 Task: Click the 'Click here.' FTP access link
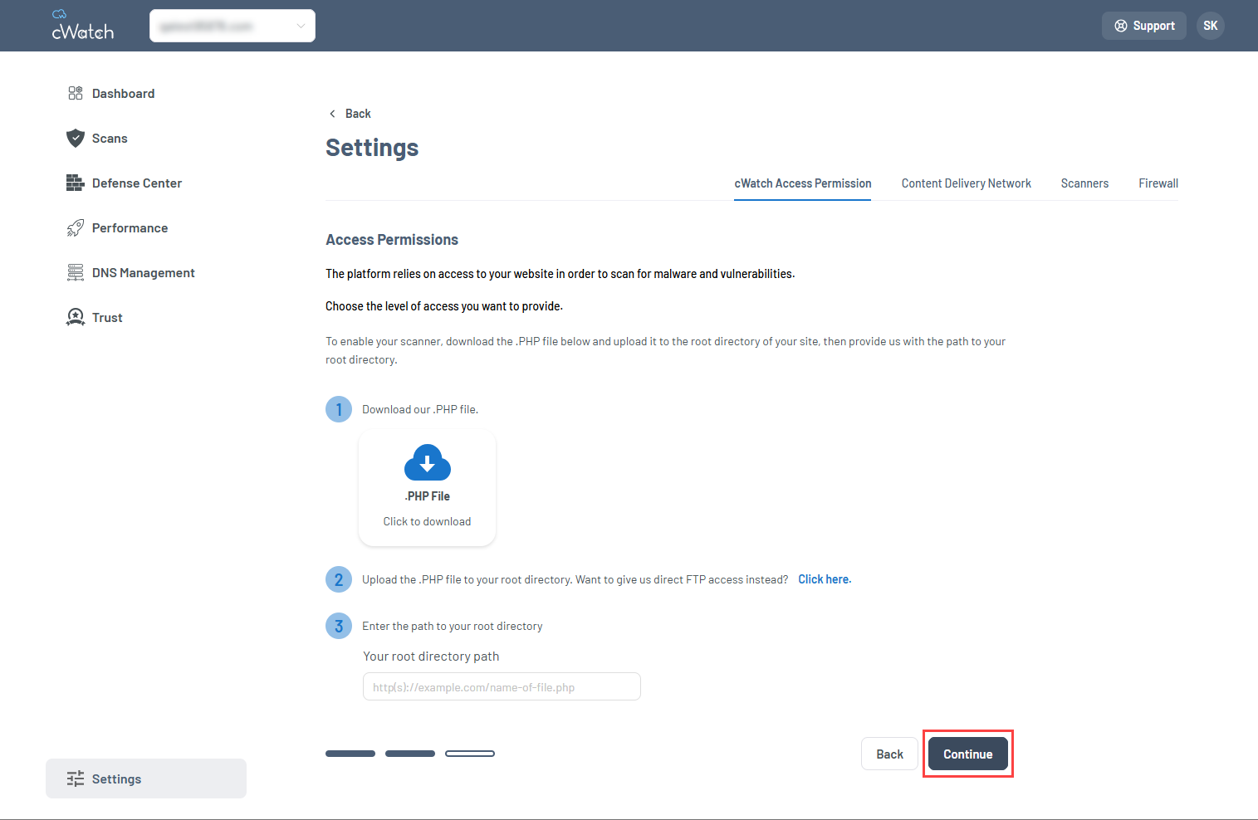point(825,579)
